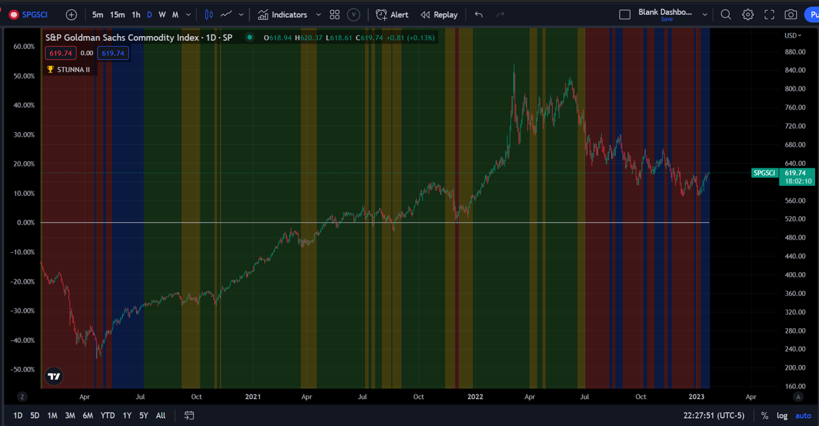Image resolution: width=819 pixels, height=426 pixels.
Task: Choose the line chart style icon
Action: tap(227, 15)
